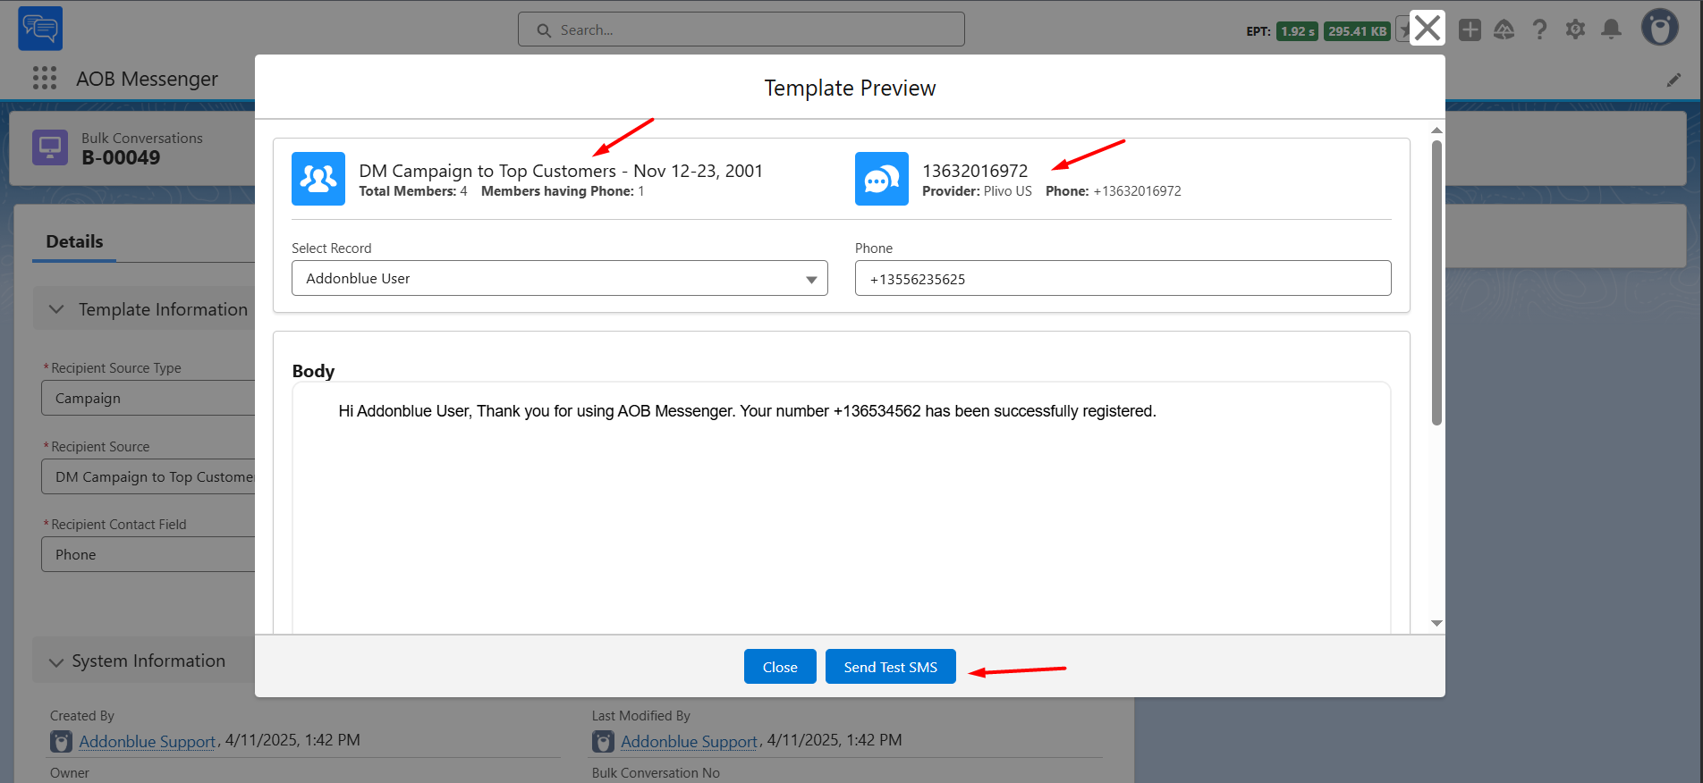This screenshot has width=1703, height=783.
Task: Click the pencil edit icon at right
Action: 1673,80
